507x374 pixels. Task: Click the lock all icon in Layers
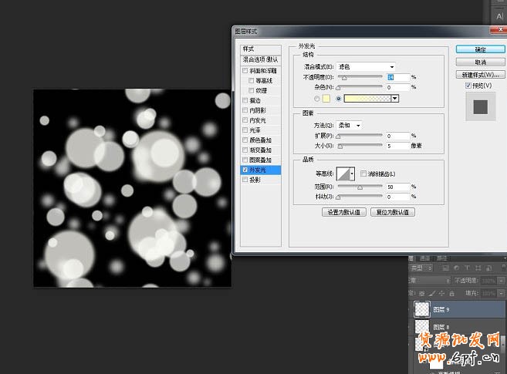(x=451, y=294)
